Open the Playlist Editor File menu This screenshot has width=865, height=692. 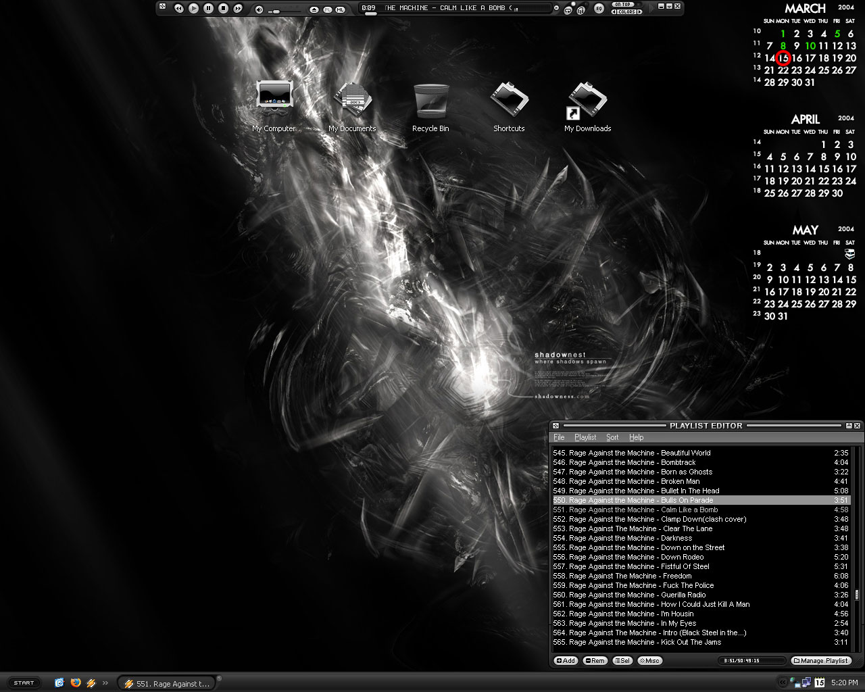(559, 437)
